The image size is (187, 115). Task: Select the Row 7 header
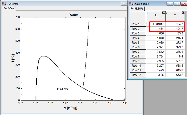[x=138, y=52]
